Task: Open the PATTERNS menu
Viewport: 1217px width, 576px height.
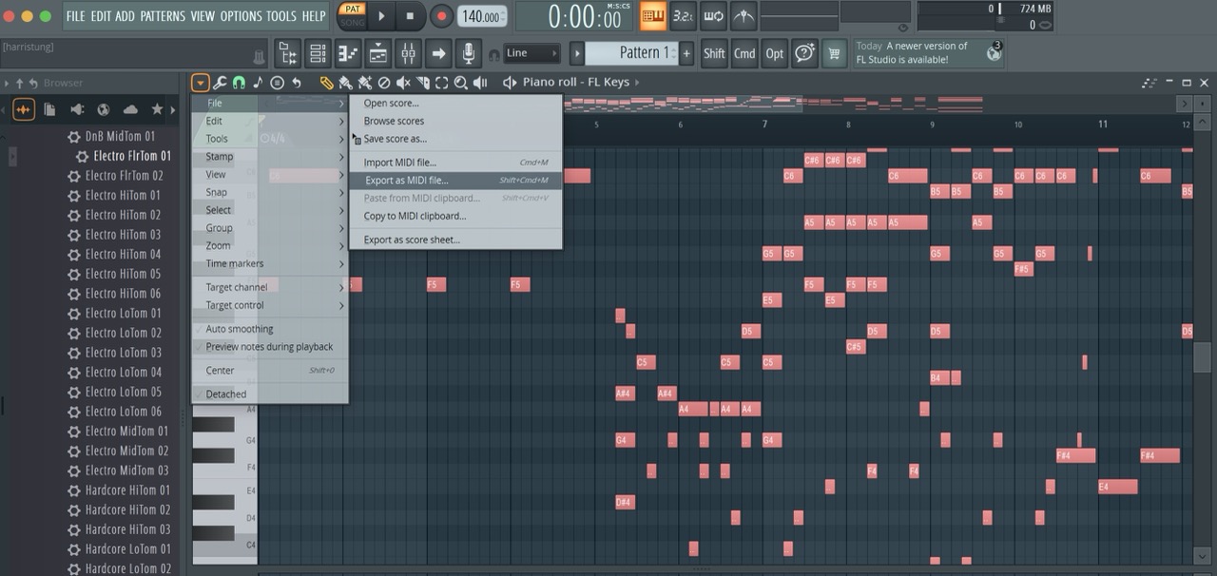Action: [163, 16]
